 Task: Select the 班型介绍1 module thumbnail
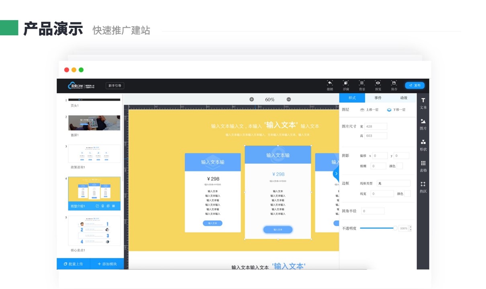click(94, 189)
